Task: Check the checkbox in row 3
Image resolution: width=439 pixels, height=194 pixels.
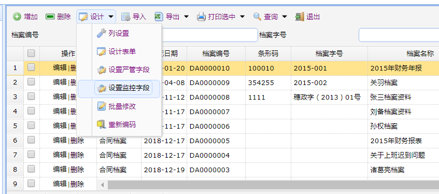Action: tap(31, 96)
